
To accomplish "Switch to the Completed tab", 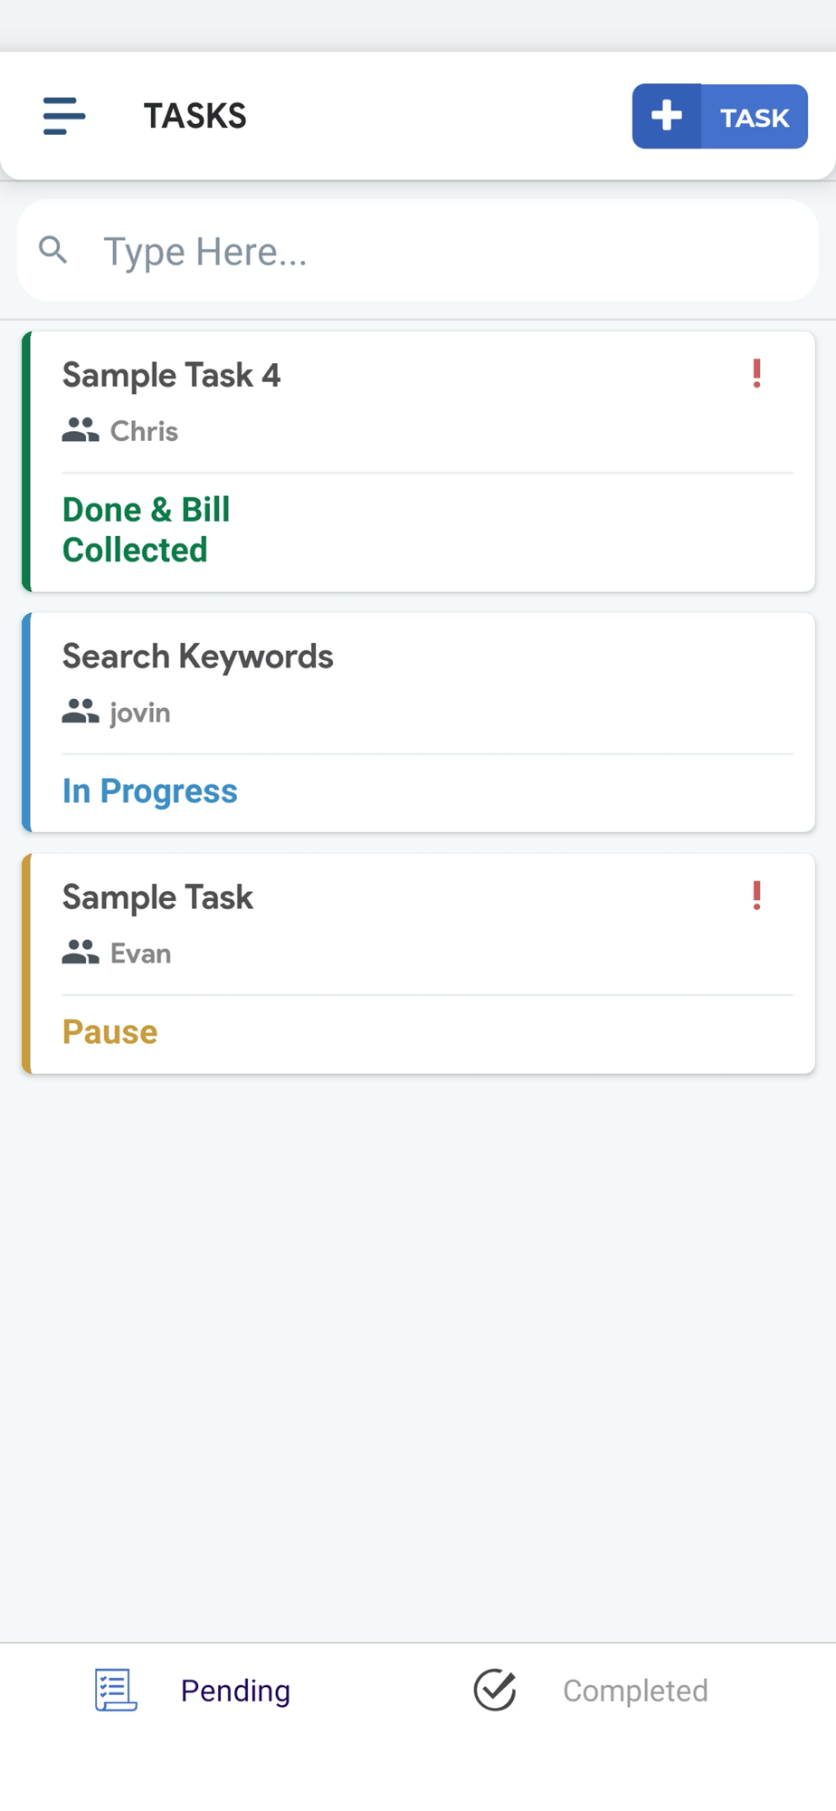I will pos(635,1691).
